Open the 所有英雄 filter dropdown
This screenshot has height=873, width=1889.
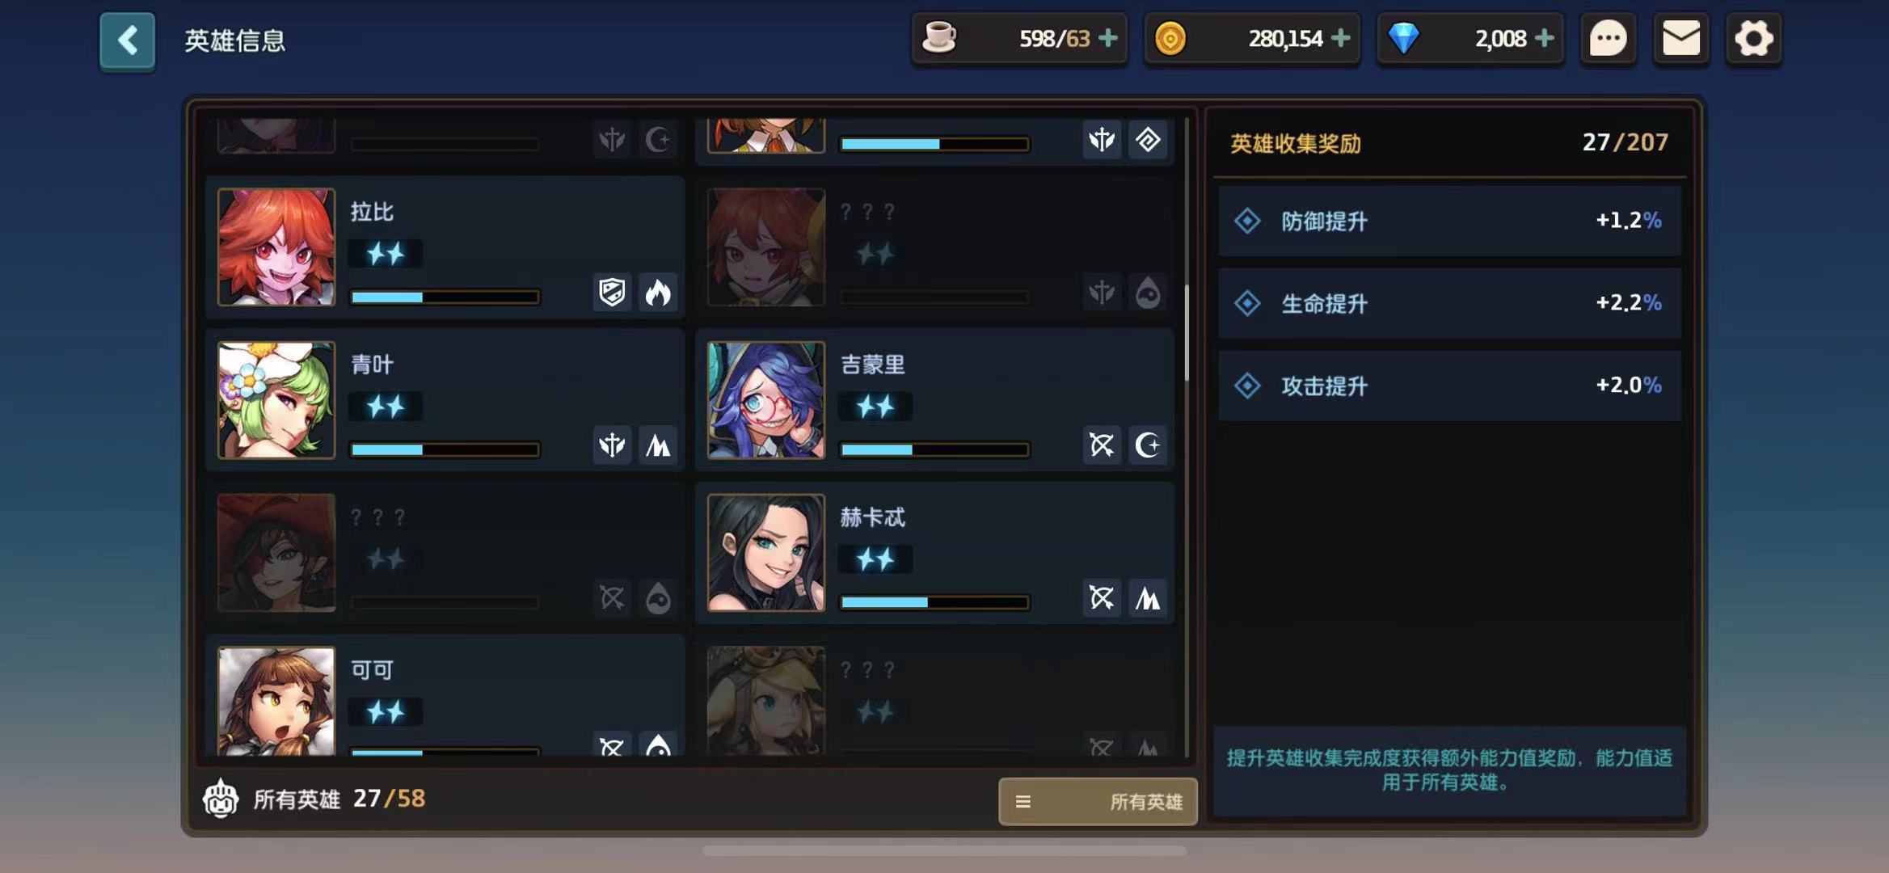[x=1098, y=801]
